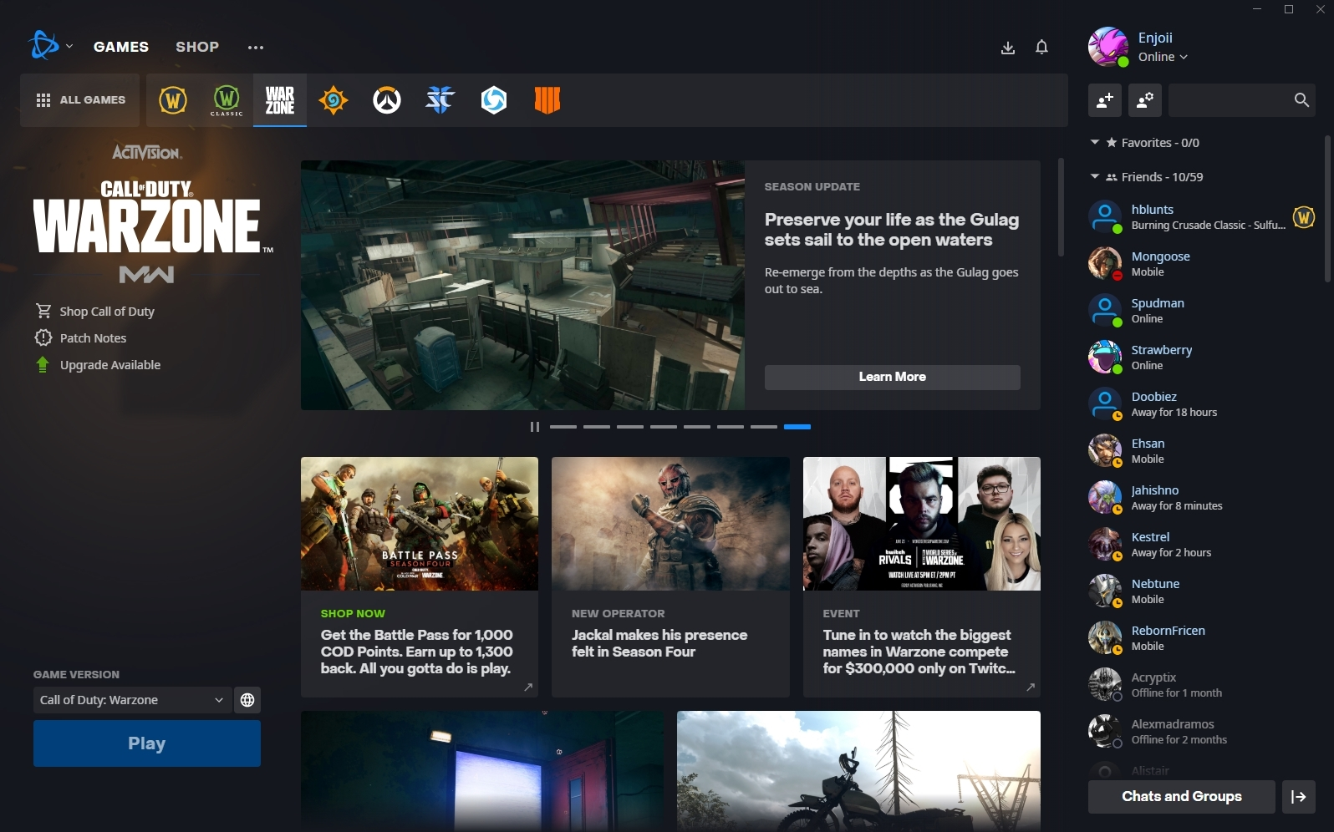Select the active eighth carousel slide indicator

pyautogui.click(x=797, y=427)
